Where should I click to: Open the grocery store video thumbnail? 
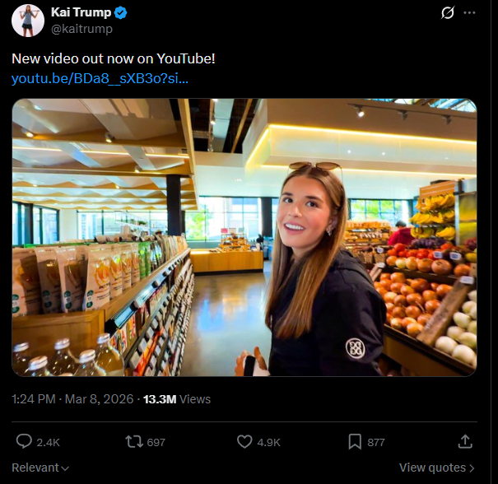(244, 238)
